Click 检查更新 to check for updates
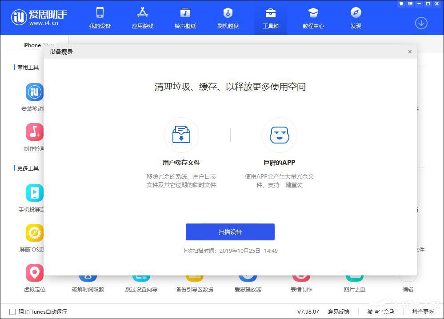 (423, 312)
